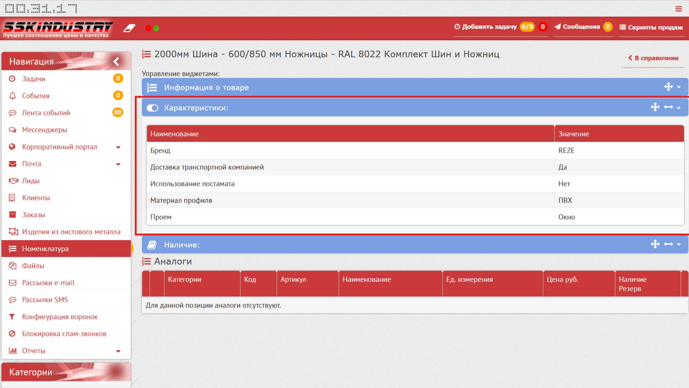Expand the Корпоративный портал submenu
The width and height of the screenshot is (689, 388).
pyautogui.click(x=118, y=147)
